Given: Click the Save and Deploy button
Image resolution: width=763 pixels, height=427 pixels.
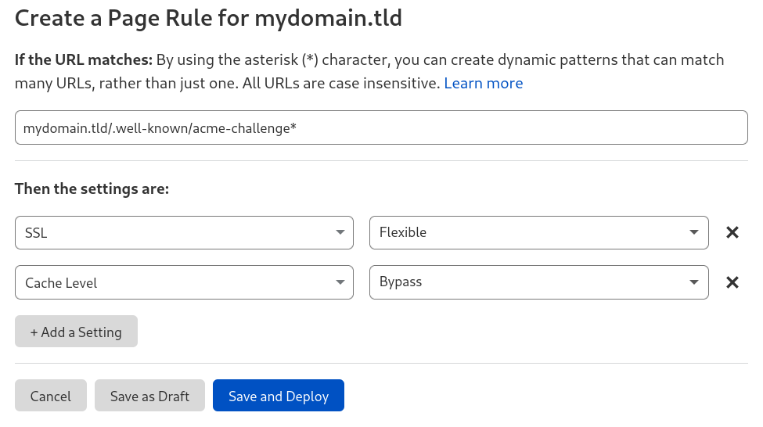Looking at the screenshot, I should click(278, 396).
